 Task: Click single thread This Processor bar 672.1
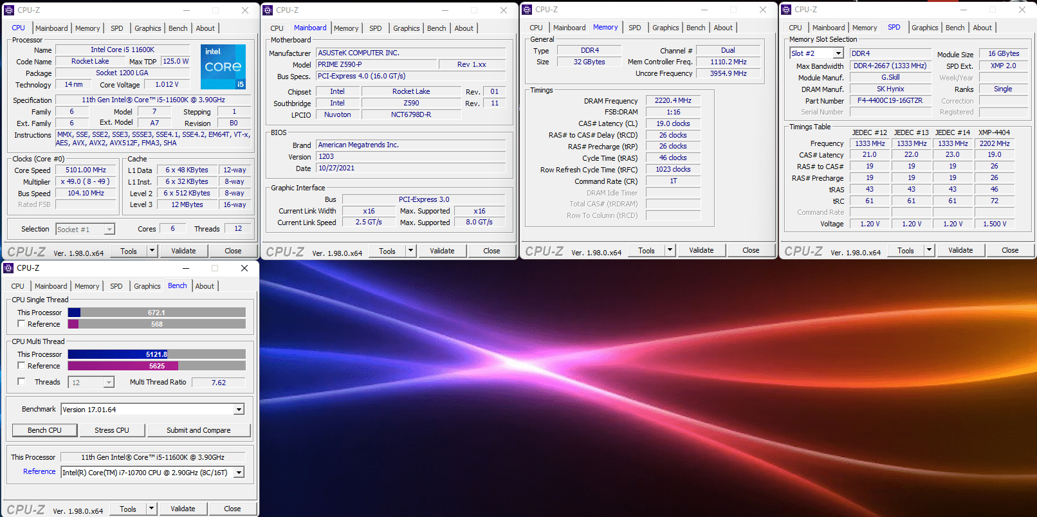click(x=157, y=313)
